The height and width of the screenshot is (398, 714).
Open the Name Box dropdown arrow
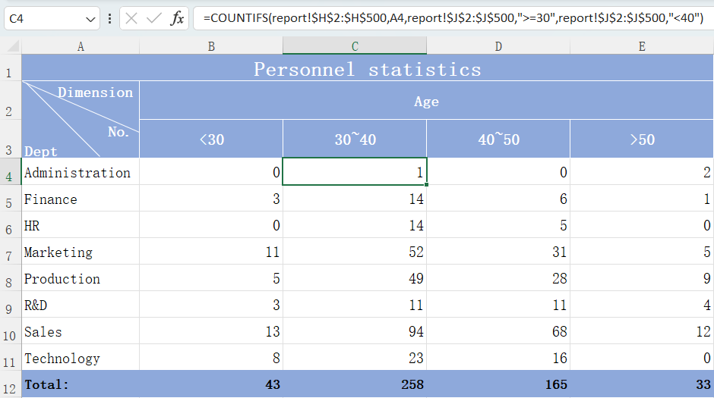click(91, 18)
